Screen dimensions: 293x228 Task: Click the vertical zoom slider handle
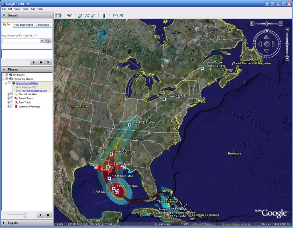click(287, 44)
